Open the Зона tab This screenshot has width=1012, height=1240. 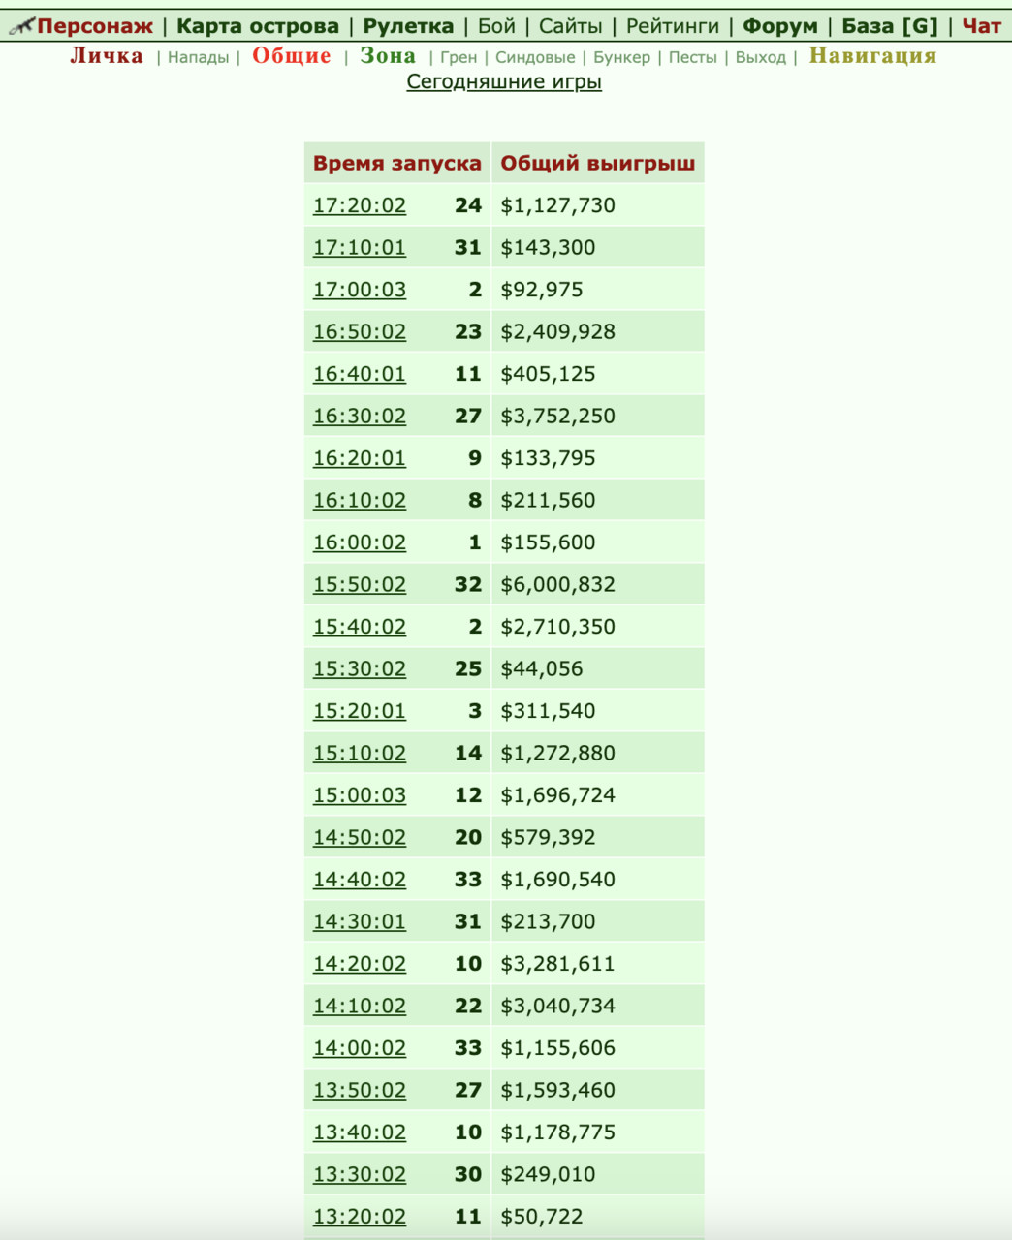point(388,56)
